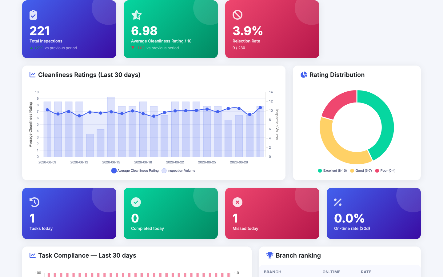Click the clipboard-check icon on Total Inspections card

click(x=33, y=15)
